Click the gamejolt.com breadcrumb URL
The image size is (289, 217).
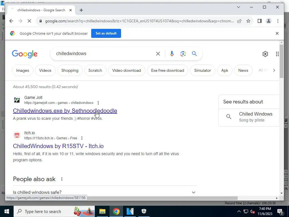tap(59, 103)
